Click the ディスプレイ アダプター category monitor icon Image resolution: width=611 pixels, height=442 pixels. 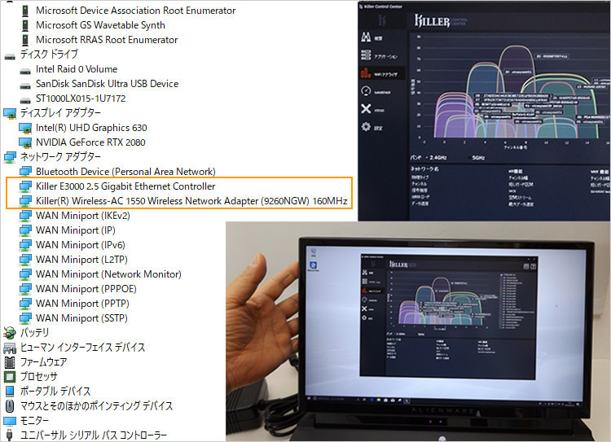[10, 113]
